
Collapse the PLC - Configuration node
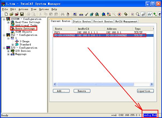[4, 35]
